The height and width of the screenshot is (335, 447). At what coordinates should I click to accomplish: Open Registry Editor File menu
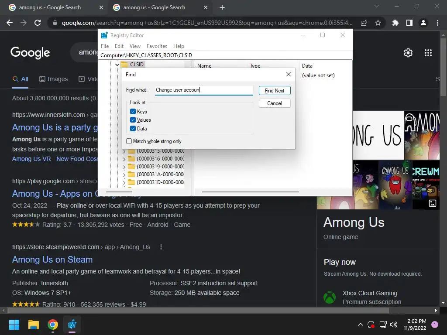point(105,46)
